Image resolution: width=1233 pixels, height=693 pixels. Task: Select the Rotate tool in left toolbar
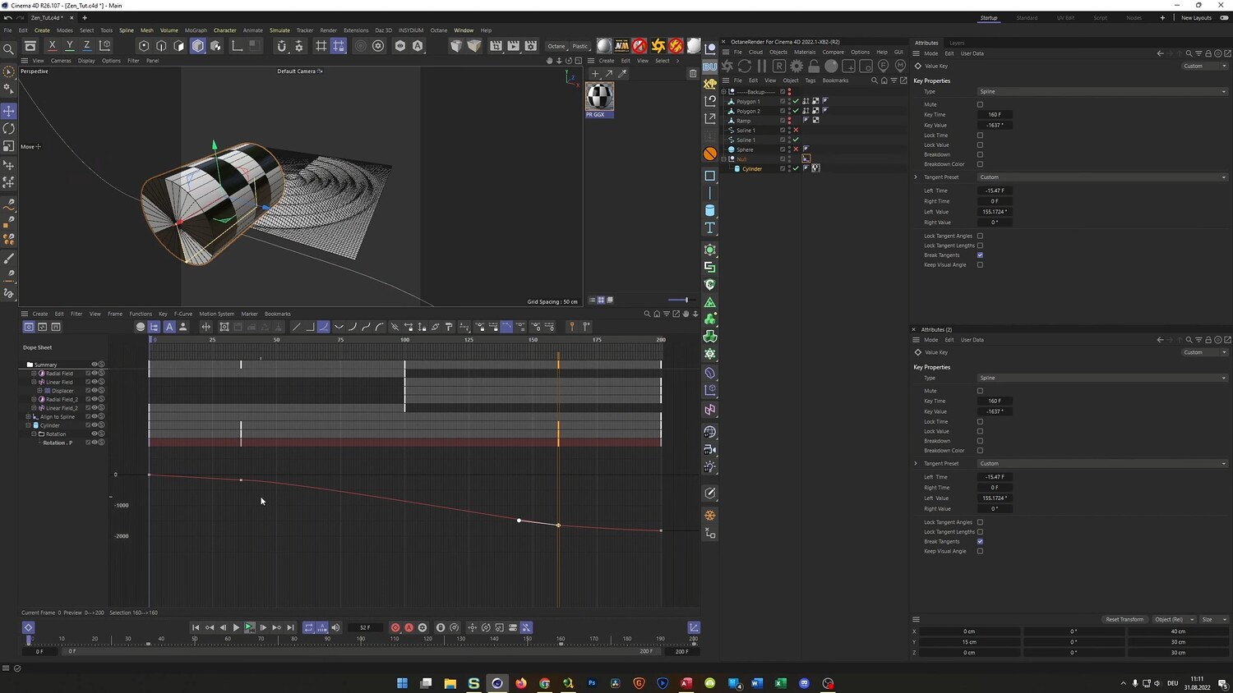[x=9, y=129]
